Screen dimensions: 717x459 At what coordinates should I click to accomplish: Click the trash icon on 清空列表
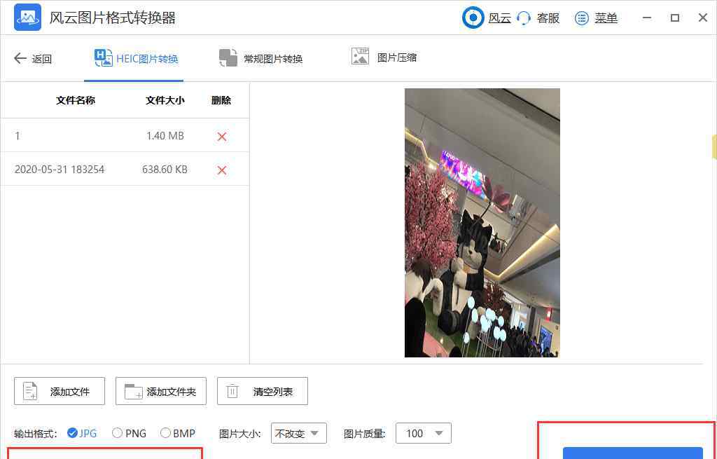click(x=232, y=391)
